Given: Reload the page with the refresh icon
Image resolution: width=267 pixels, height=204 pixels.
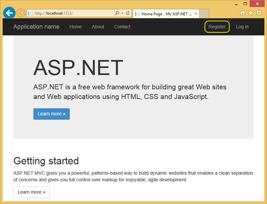Looking at the screenshot, I should click(x=128, y=13).
